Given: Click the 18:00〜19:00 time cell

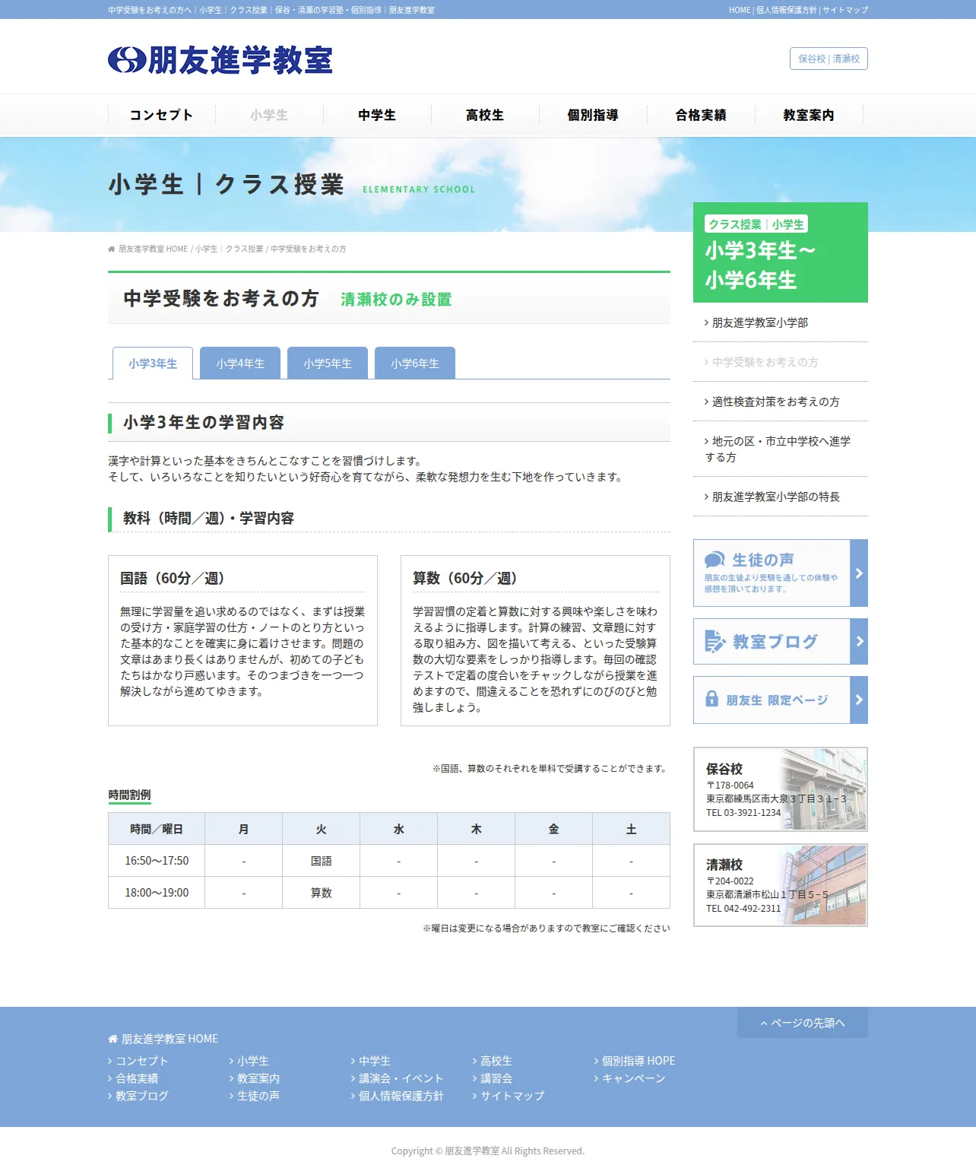Looking at the screenshot, I should (157, 893).
